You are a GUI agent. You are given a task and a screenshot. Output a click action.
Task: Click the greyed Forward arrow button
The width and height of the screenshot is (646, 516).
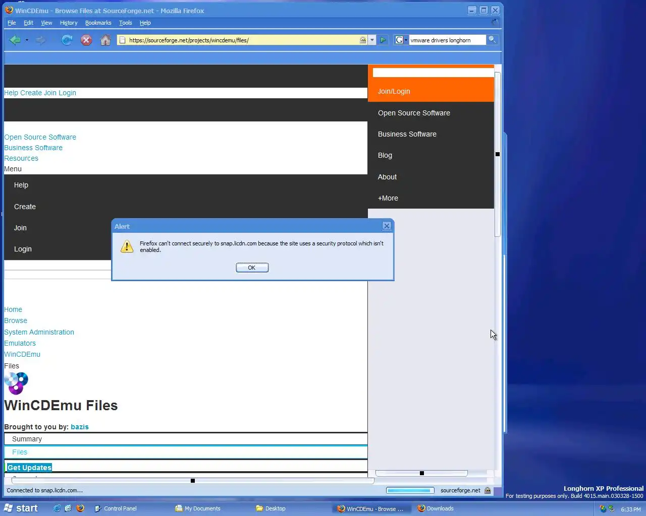[x=40, y=40]
